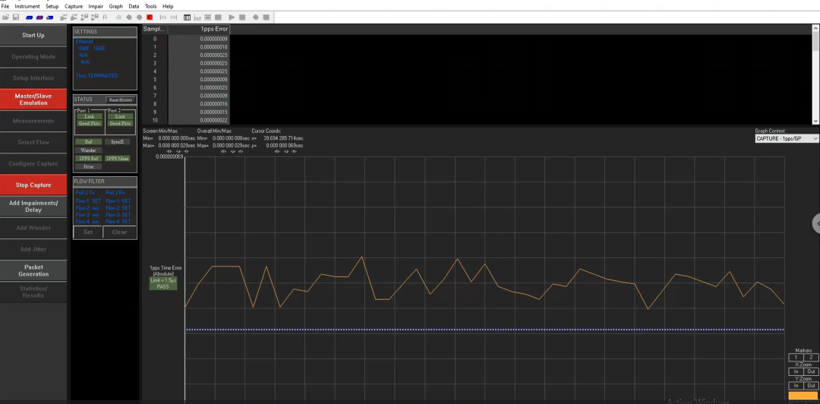Click the orange color swatch at bottom right
This screenshot has width=820, height=404.
tap(803, 396)
